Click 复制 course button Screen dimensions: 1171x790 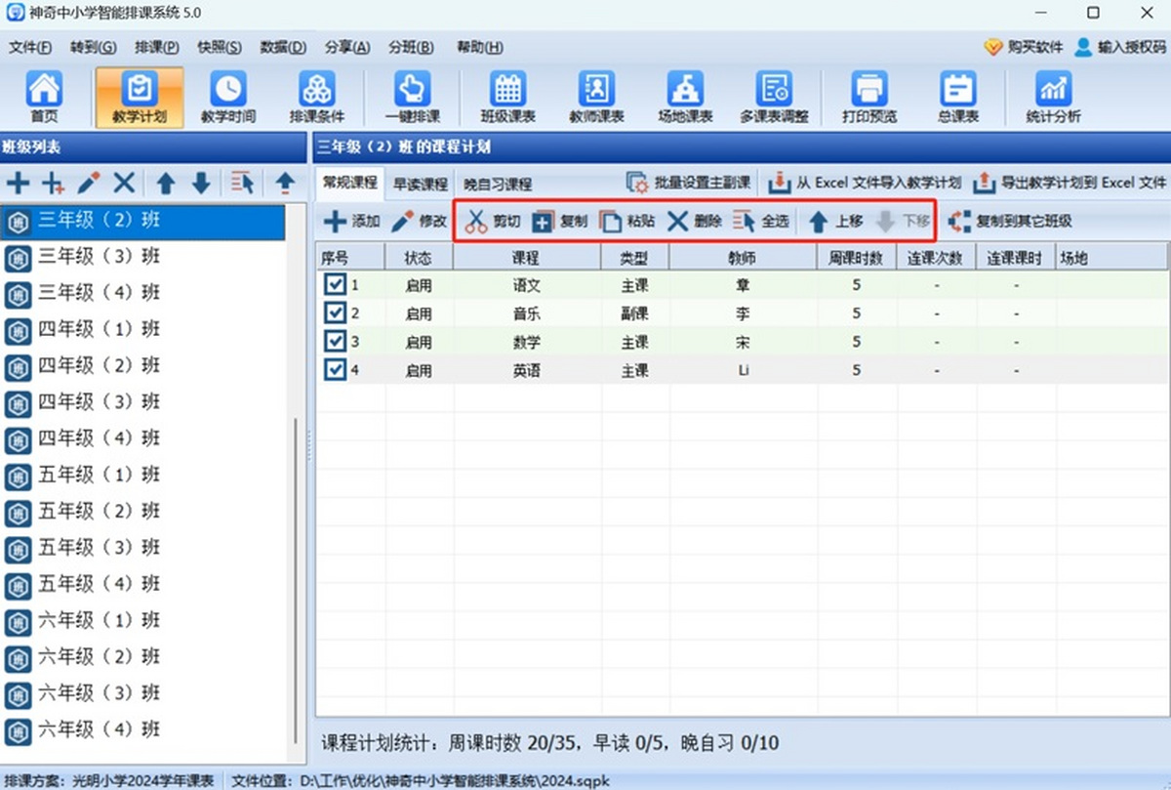[560, 222]
